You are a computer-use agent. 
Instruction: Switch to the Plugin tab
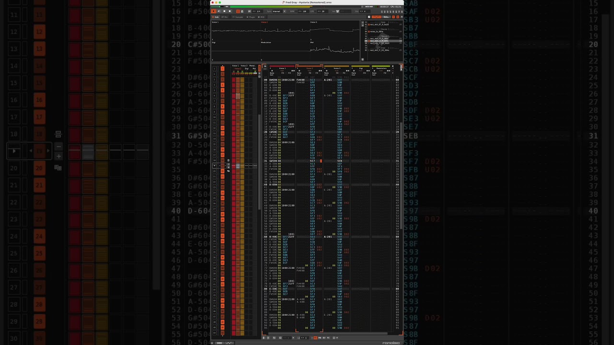click(251, 17)
